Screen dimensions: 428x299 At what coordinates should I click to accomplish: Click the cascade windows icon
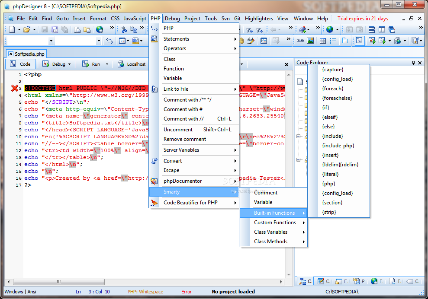coord(392,29)
